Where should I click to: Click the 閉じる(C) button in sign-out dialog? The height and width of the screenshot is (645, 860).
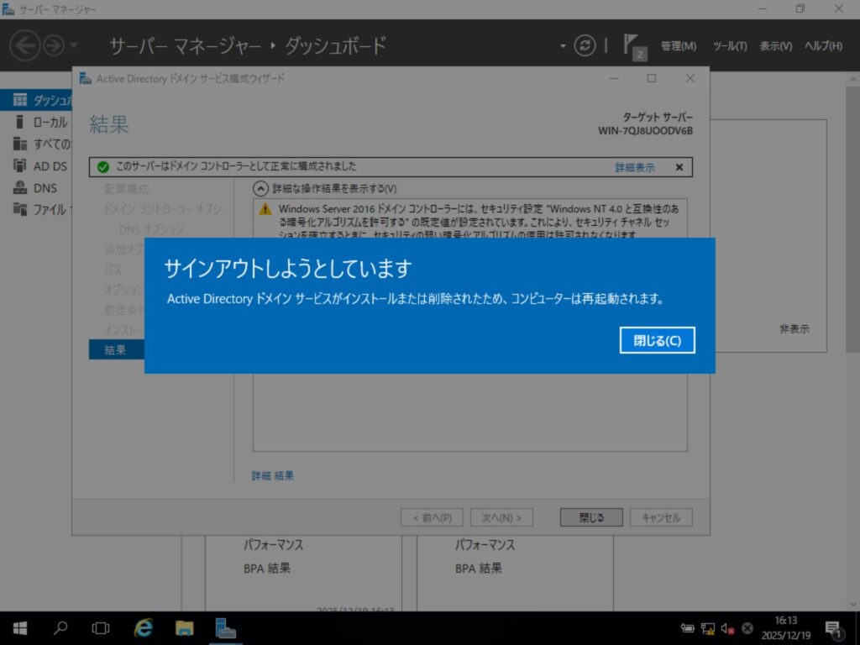(658, 340)
